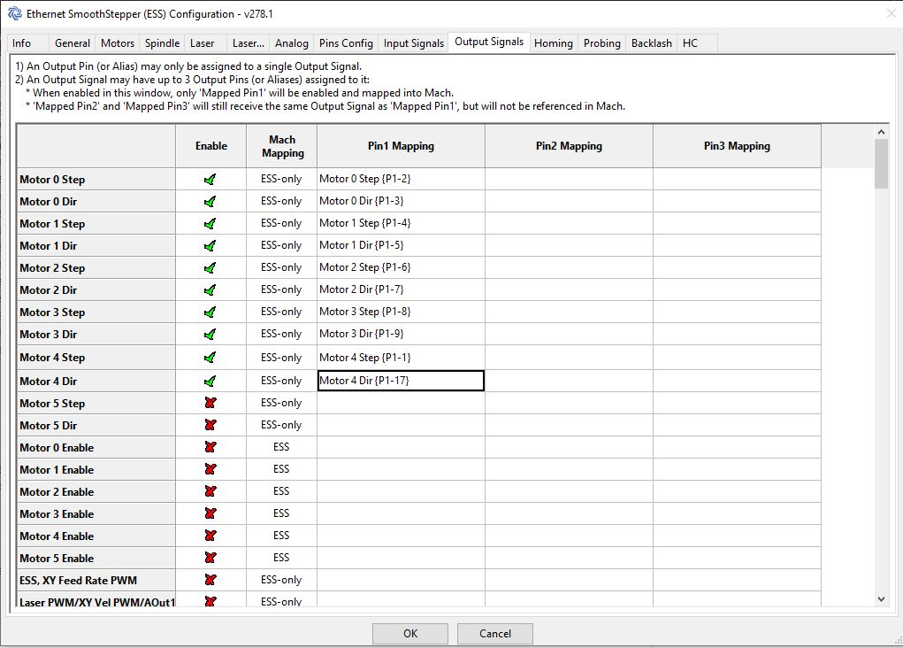Open Pin1 Mapping cell for Motor 3 Dir
The image size is (903, 648).
click(401, 334)
